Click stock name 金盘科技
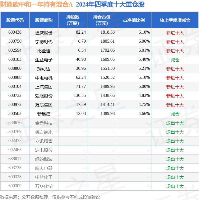The image size is (199, 200). [44, 123]
